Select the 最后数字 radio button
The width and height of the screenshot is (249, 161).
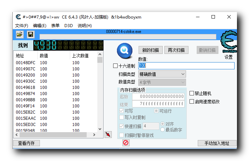[x=162, y=130]
